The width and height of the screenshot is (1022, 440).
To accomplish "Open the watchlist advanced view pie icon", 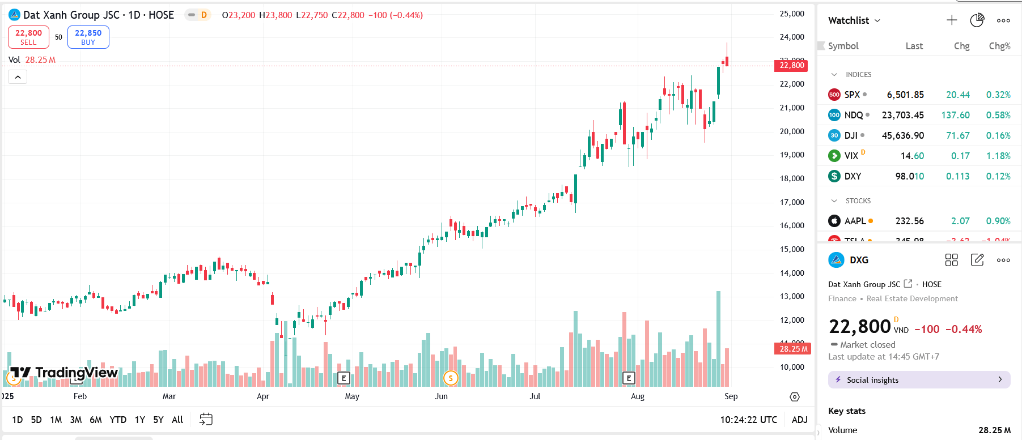I will [977, 20].
